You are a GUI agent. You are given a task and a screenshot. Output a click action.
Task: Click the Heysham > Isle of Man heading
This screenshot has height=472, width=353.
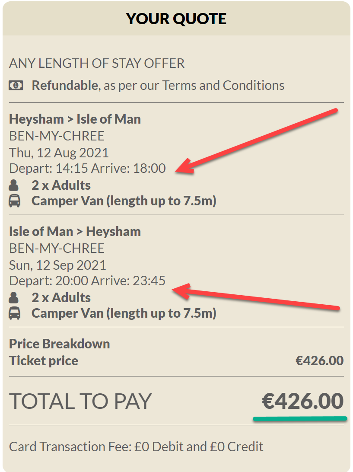(75, 119)
